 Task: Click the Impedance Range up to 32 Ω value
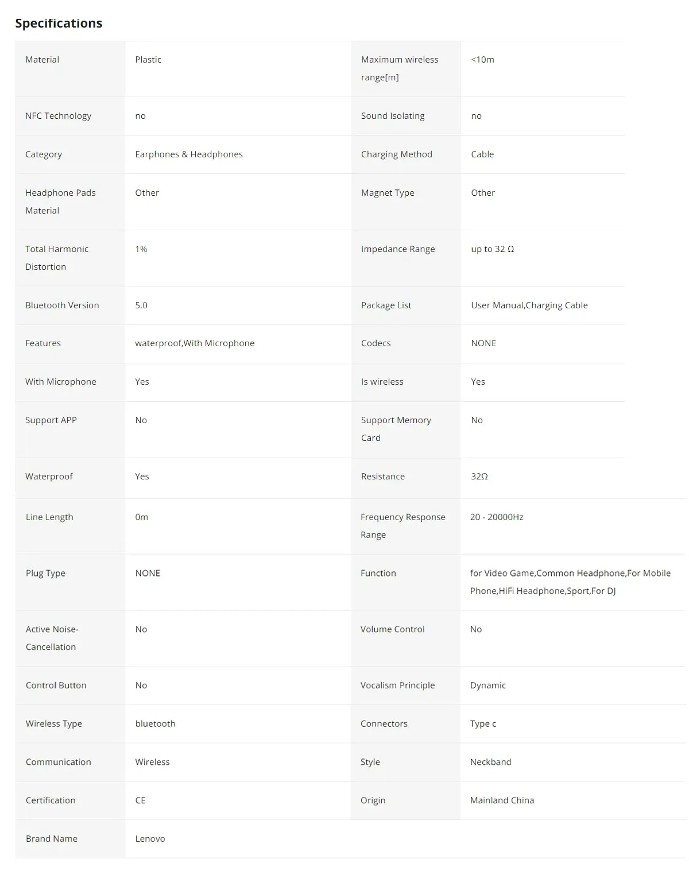(493, 249)
